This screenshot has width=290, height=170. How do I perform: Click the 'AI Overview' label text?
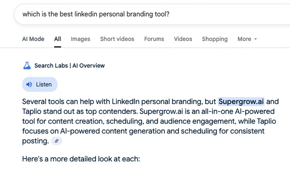coord(89,66)
